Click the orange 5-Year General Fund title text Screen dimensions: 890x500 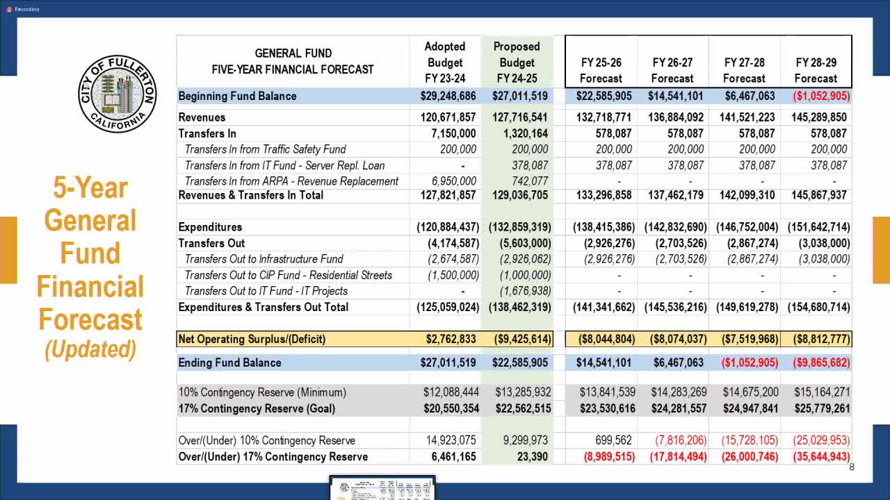tap(90, 253)
